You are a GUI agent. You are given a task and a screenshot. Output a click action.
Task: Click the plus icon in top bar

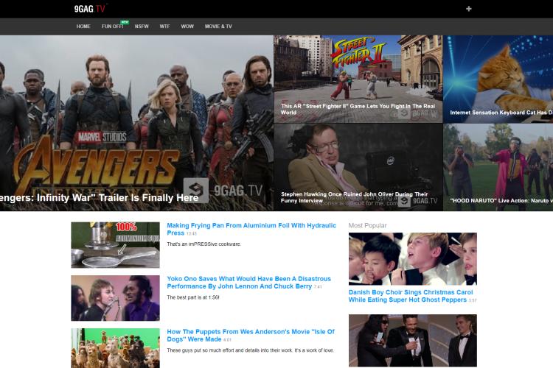coord(468,9)
